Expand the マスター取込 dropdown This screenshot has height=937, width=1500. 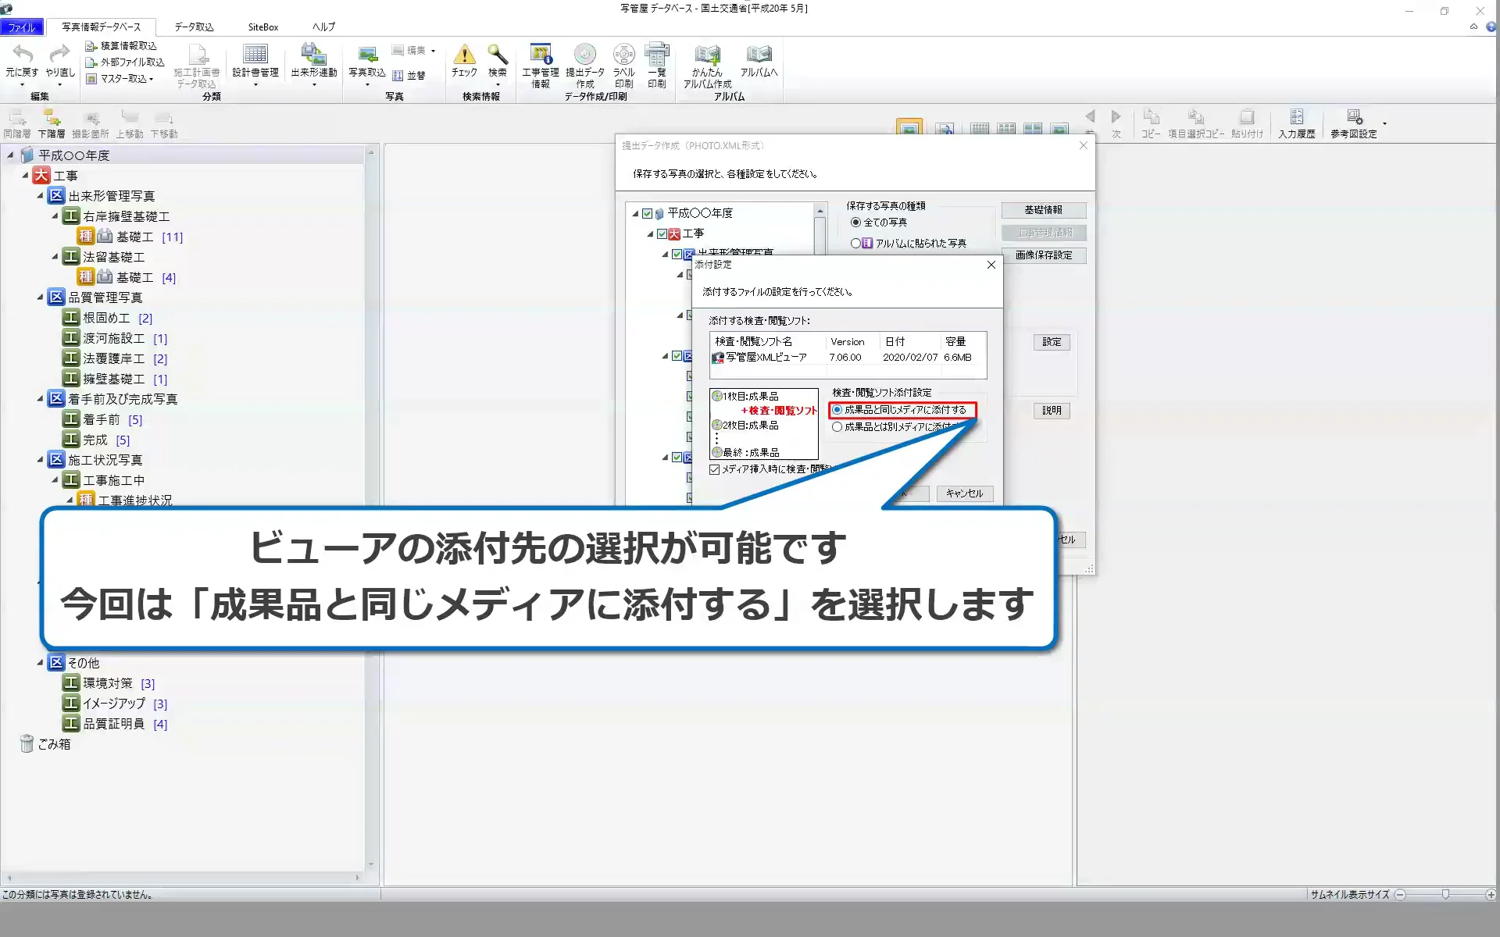click(x=152, y=79)
